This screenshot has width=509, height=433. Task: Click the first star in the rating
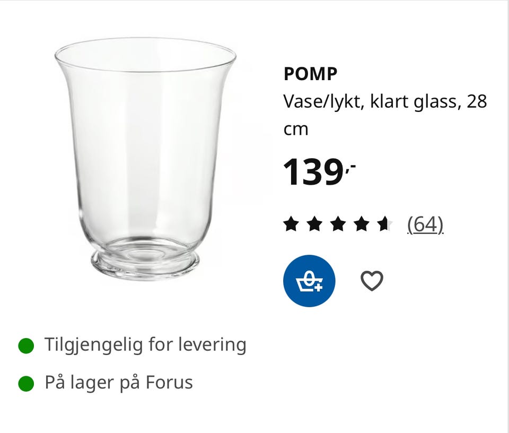pos(291,225)
